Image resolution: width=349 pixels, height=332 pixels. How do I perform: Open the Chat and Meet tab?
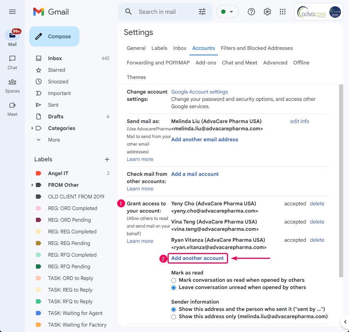[239, 63]
